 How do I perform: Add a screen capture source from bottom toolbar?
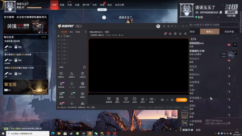pyautogui.click(x=109, y=100)
